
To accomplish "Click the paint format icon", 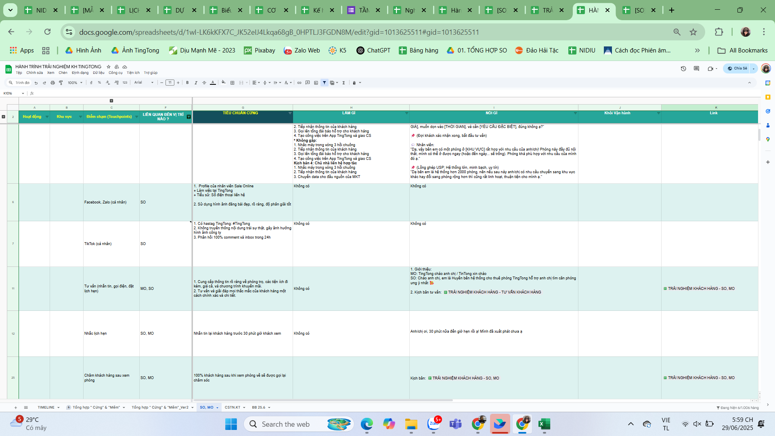I will click(x=61, y=83).
